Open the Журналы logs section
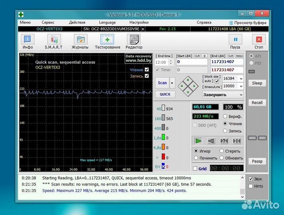 coord(80,42)
